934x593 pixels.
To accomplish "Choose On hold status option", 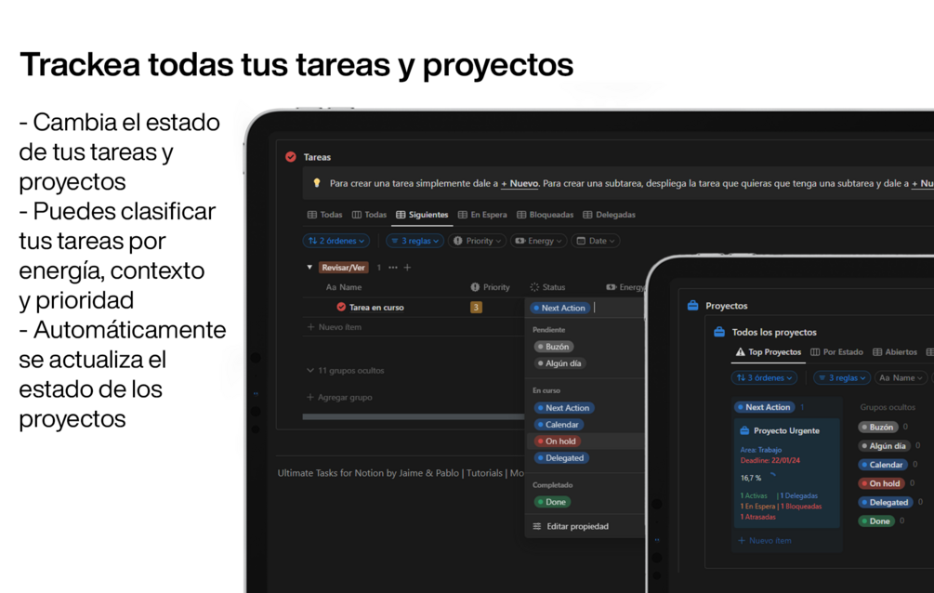I will [x=557, y=441].
